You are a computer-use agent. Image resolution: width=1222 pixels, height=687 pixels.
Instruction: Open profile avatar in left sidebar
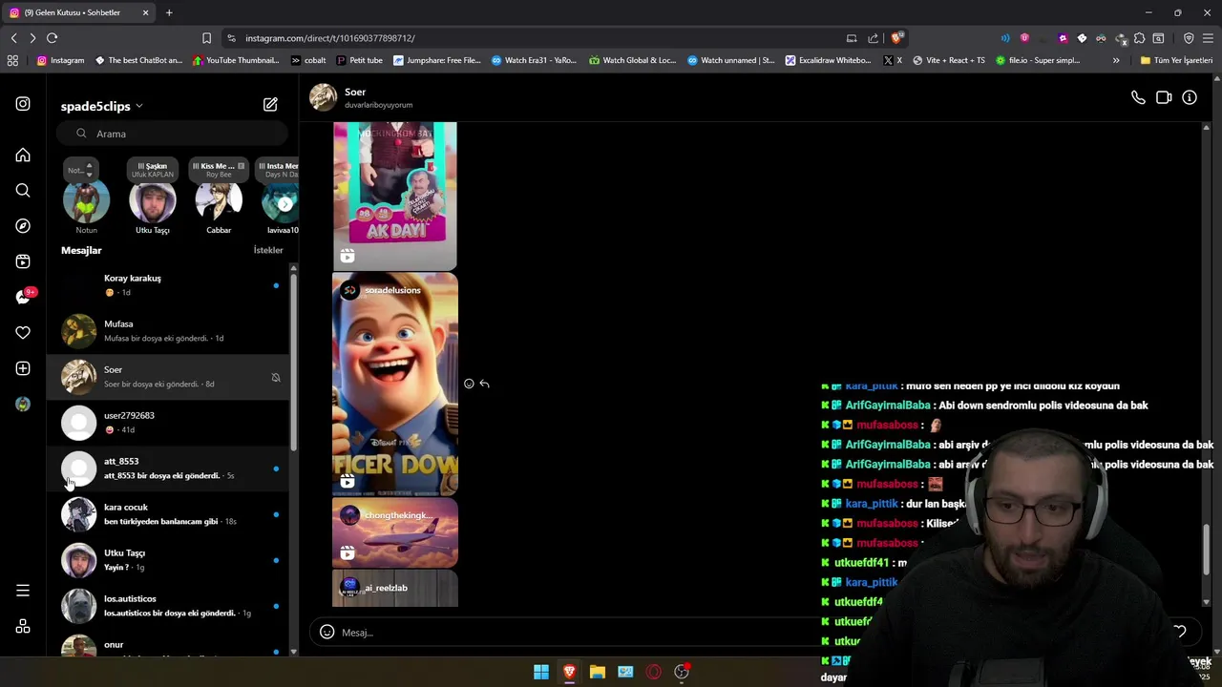[x=23, y=404]
